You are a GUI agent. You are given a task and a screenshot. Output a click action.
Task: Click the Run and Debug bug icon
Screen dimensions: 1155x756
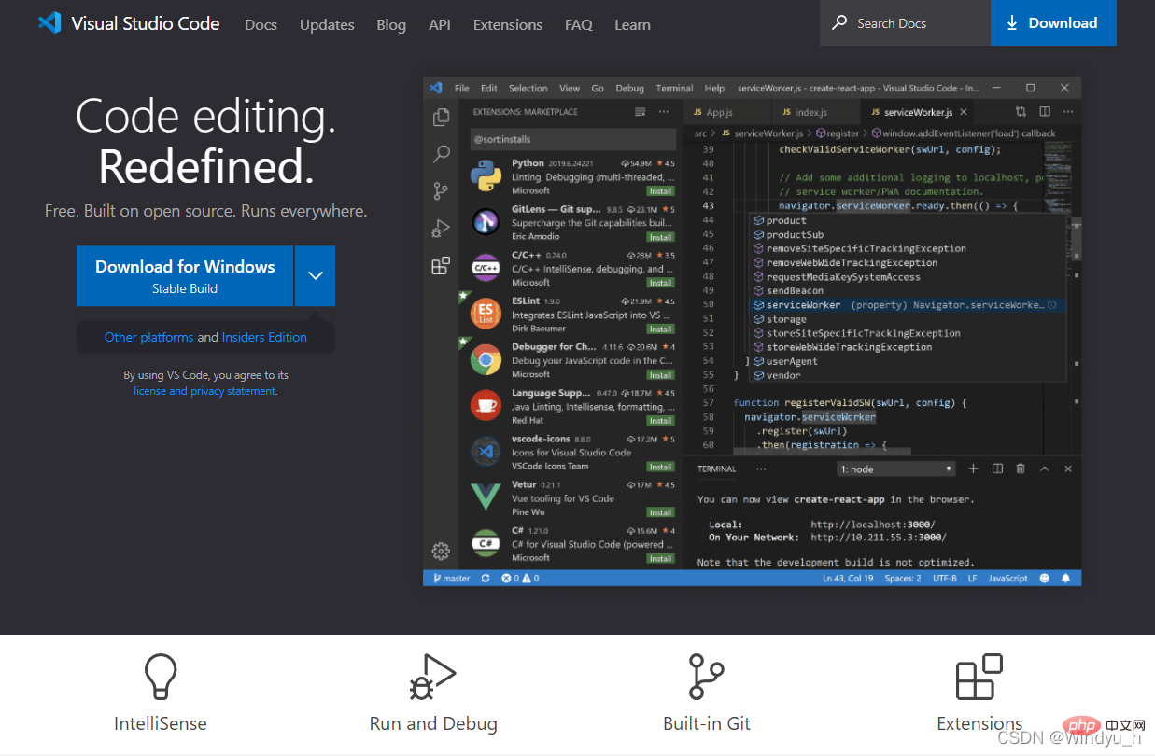[432, 677]
